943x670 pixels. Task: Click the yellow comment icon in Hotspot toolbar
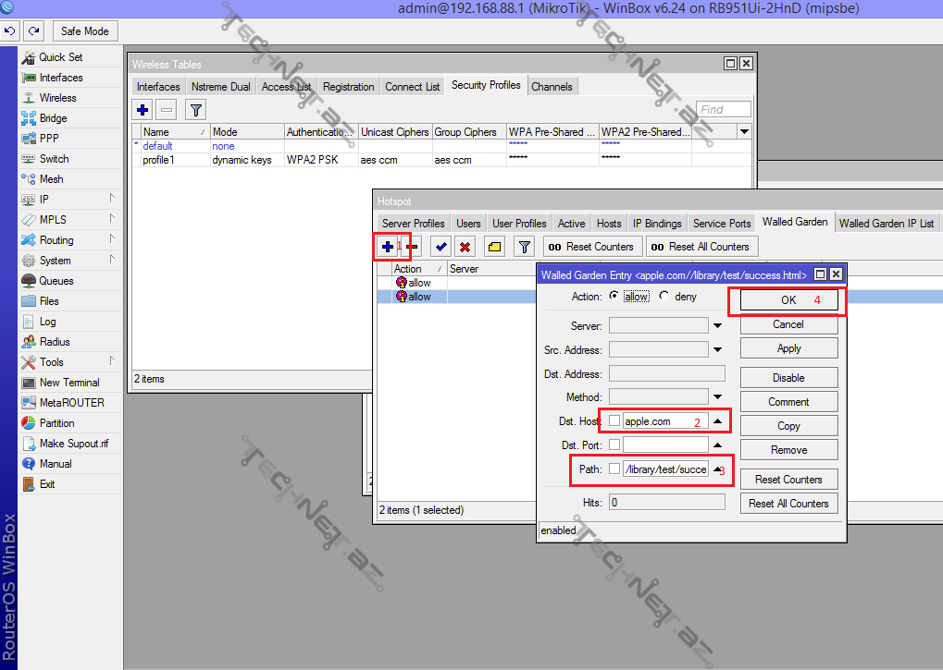point(495,247)
